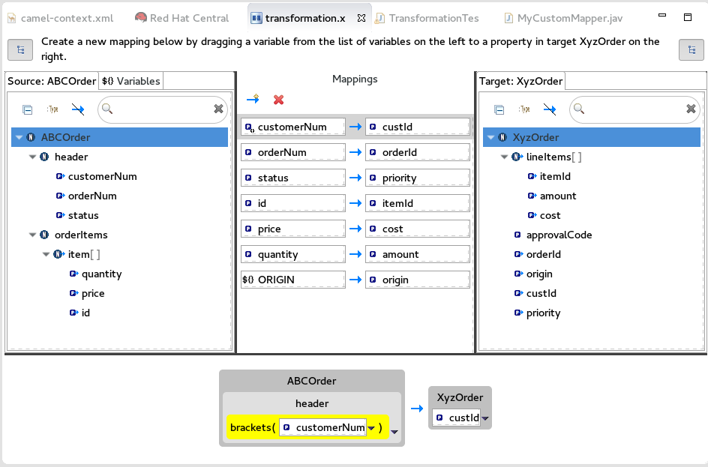Collapse the header node in Source tree
Screen dimensions: 708x467
click(x=32, y=157)
